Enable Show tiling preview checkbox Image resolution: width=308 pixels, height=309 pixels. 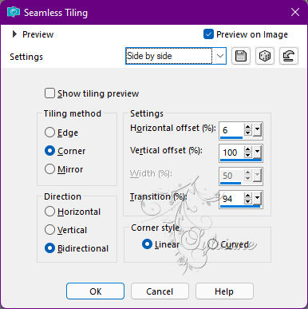click(x=49, y=93)
